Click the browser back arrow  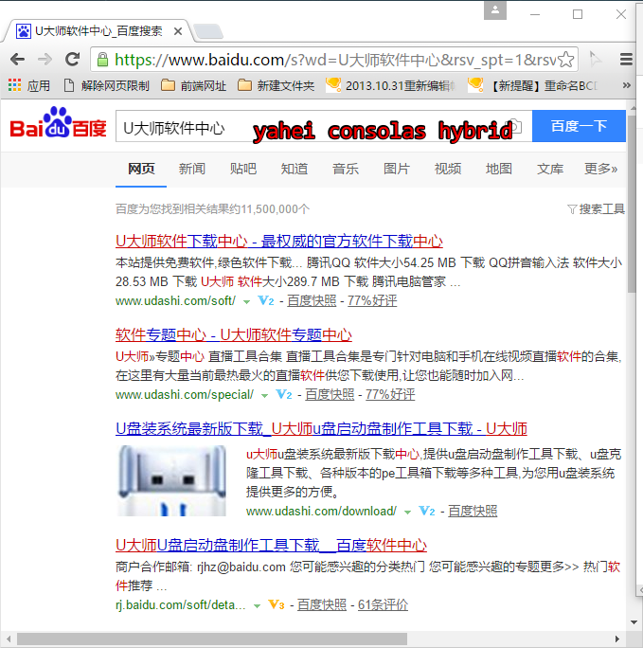coord(17,59)
